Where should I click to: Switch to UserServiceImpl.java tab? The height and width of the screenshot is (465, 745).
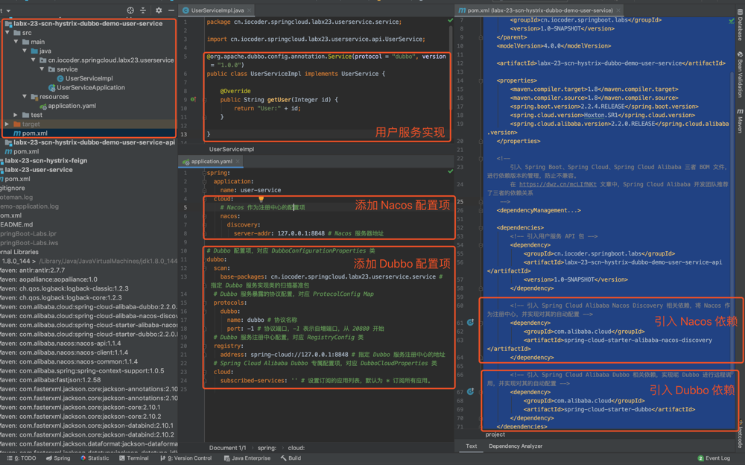tap(217, 10)
